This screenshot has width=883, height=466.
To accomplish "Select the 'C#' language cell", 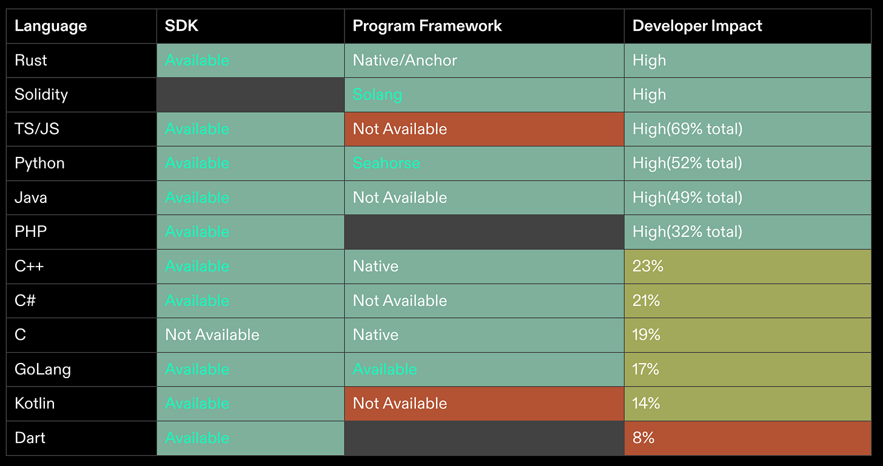I will [x=81, y=301].
